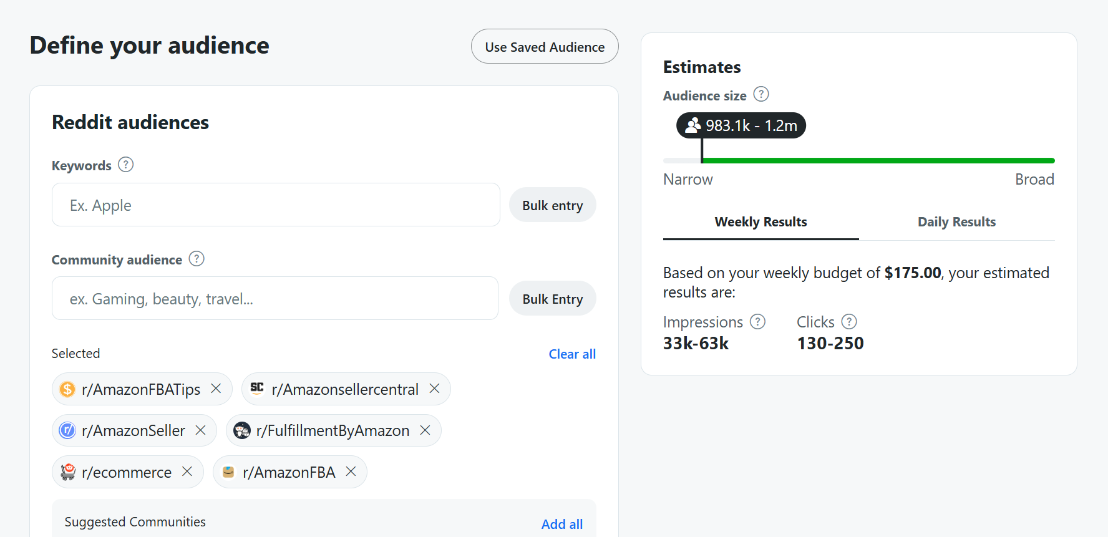The width and height of the screenshot is (1108, 537).
Task: Open the Community audience help icon
Action: pyautogui.click(x=197, y=259)
